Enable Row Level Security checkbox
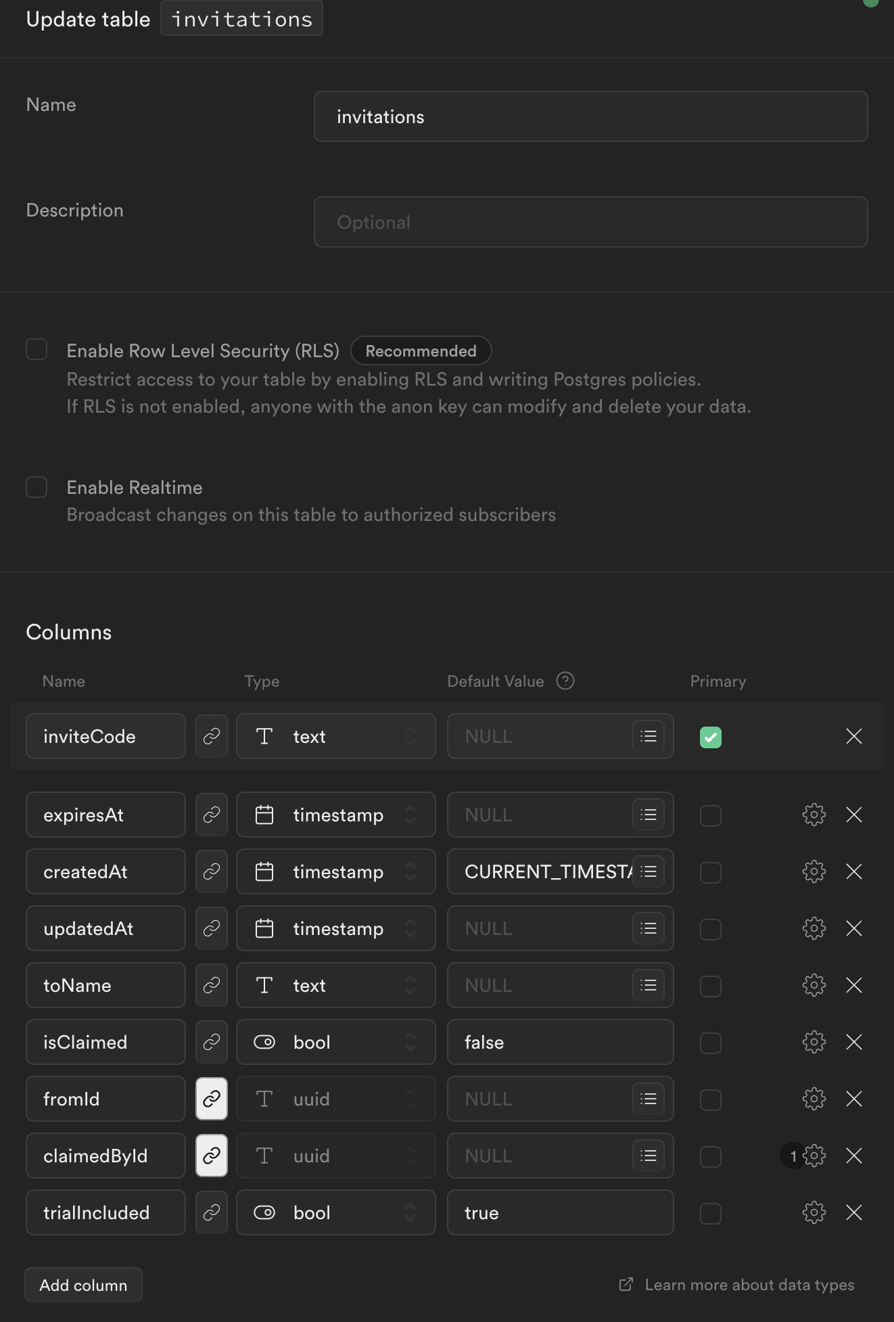This screenshot has height=1322, width=894. pos(37,350)
